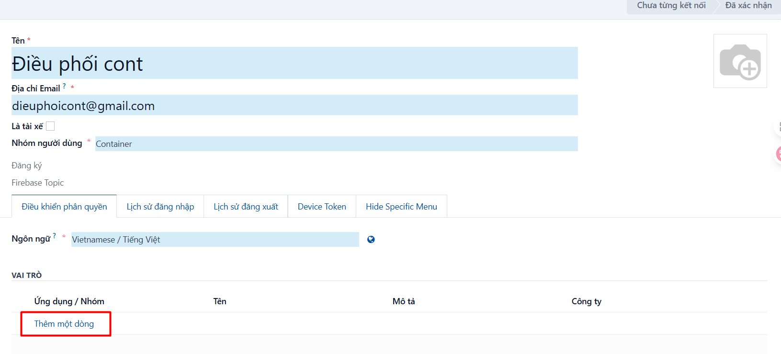
Task: Sort roles by Tên column header
Action: [220, 301]
